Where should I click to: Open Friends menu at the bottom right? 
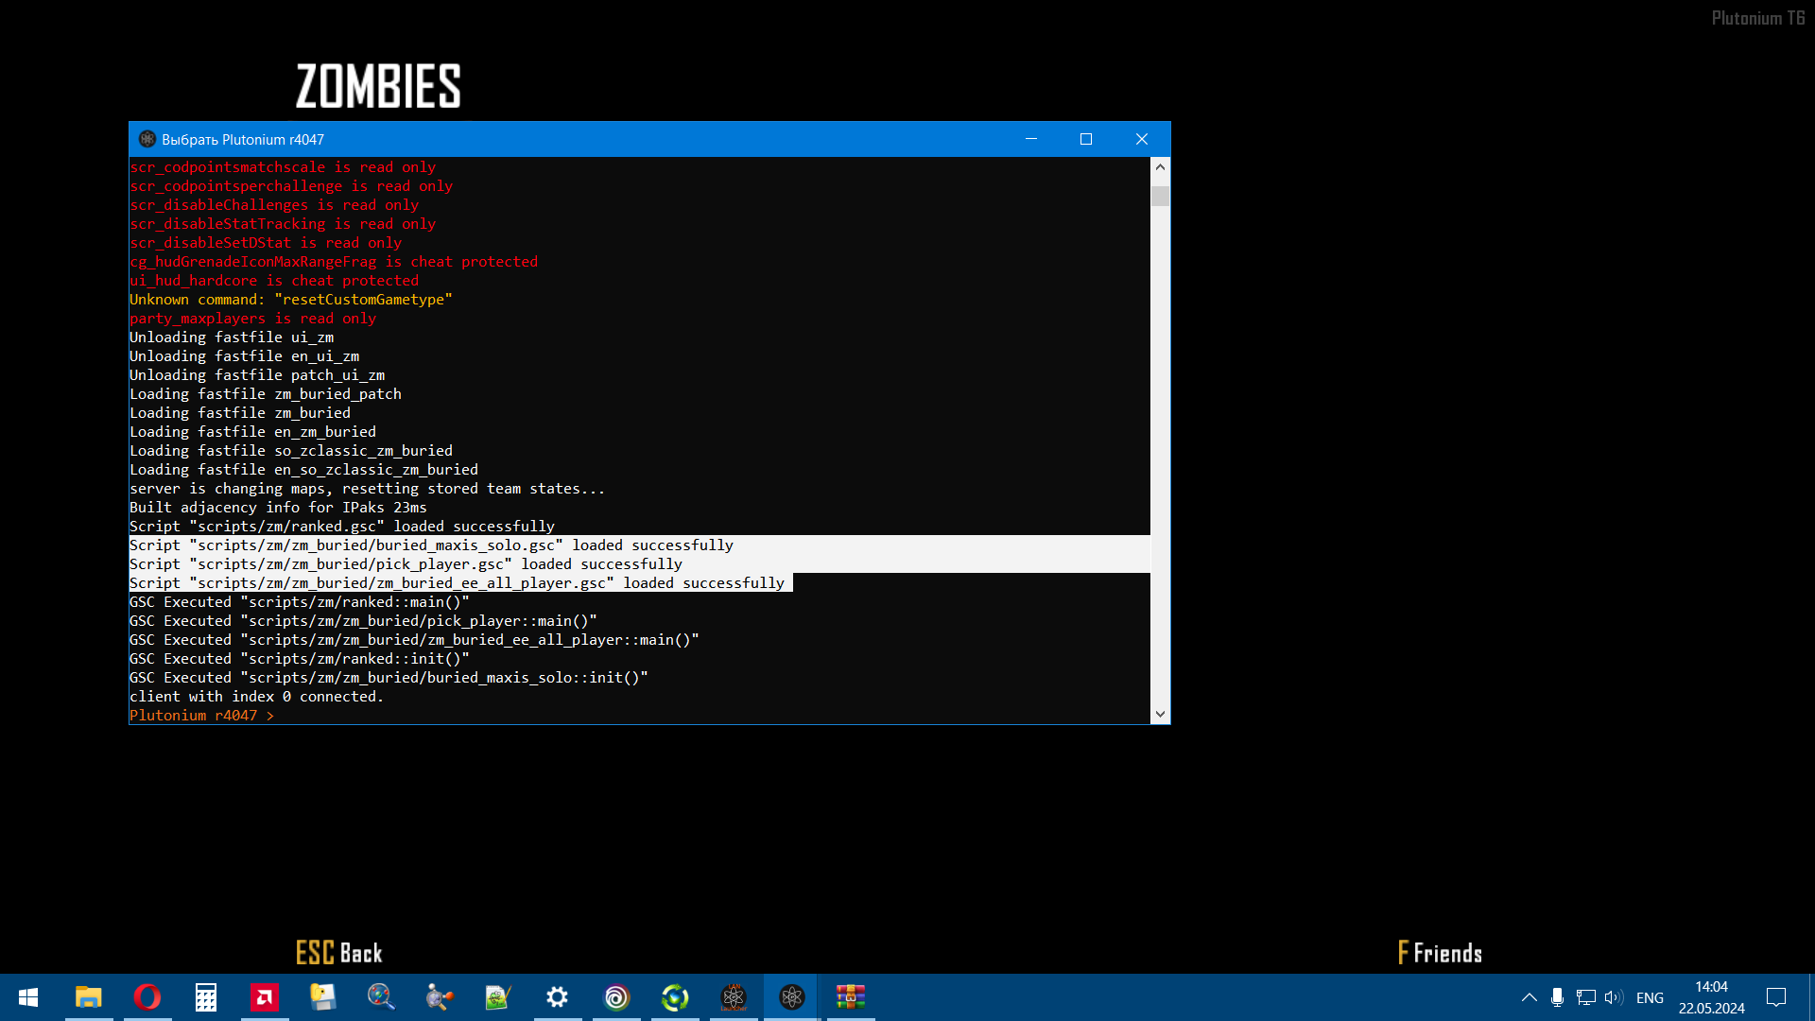[1440, 953]
